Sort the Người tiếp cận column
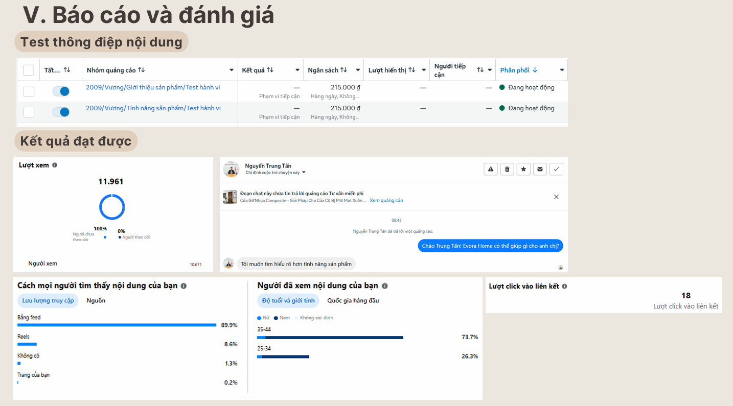 pos(480,70)
